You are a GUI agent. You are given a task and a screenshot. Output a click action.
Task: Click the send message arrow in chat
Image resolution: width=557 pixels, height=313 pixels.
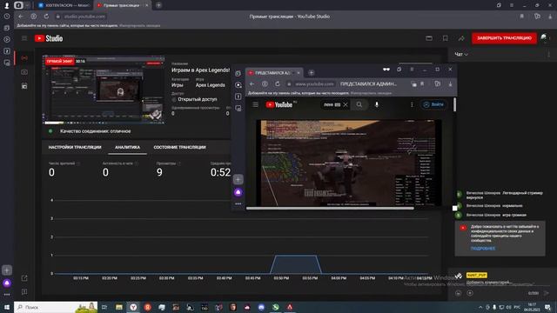click(x=547, y=293)
